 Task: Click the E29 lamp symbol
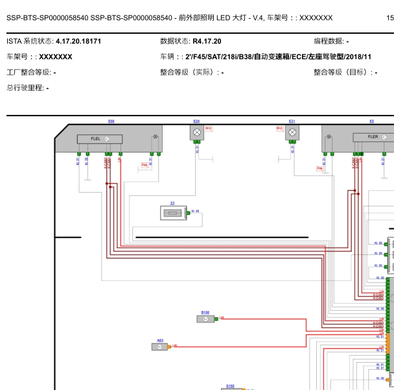(x=197, y=132)
